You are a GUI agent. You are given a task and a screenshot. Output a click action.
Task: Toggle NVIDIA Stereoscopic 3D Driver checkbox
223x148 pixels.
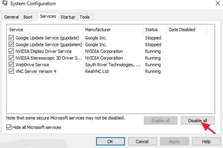[x=11, y=58]
